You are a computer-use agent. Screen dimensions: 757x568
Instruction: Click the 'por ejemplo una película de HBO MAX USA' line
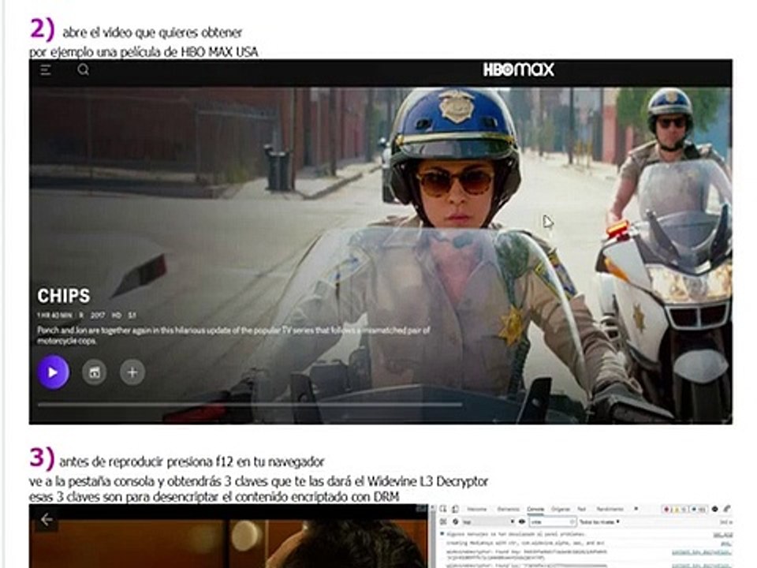point(144,52)
